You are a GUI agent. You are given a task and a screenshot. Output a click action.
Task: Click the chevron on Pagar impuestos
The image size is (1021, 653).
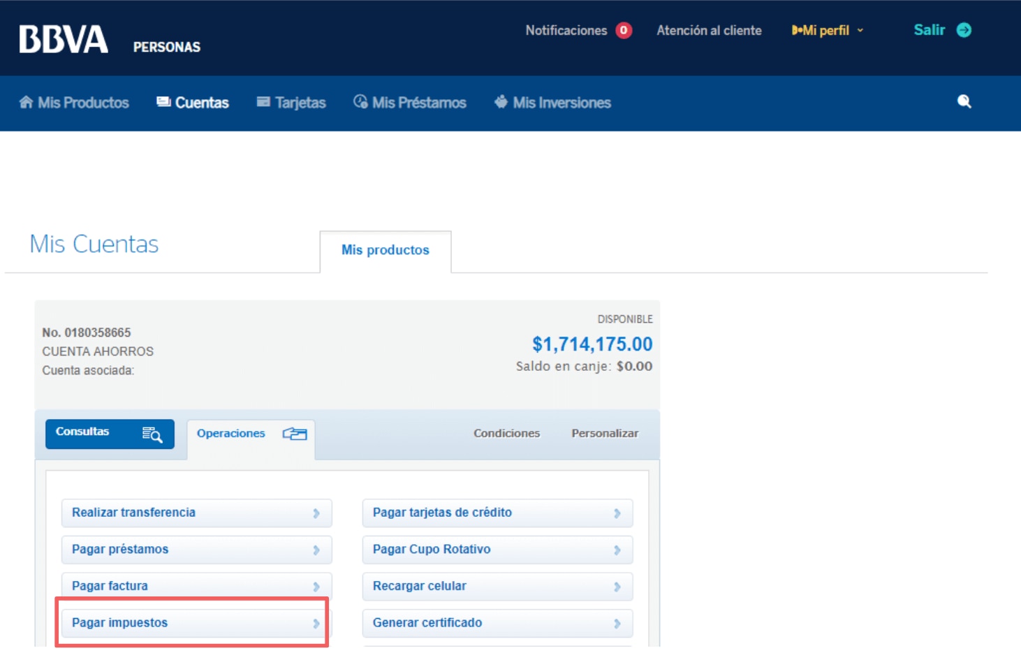click(x=316, y=624)
